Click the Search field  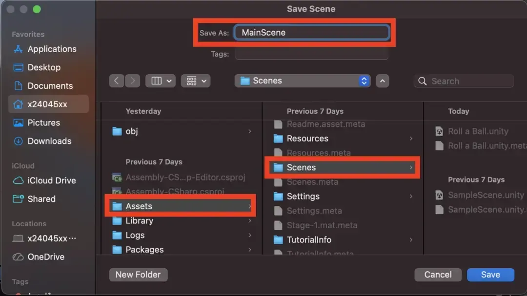(468, 81)
